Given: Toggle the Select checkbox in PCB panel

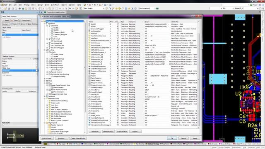Looking at the screenshot, I should pyautogui.click(x=12, y=24).
